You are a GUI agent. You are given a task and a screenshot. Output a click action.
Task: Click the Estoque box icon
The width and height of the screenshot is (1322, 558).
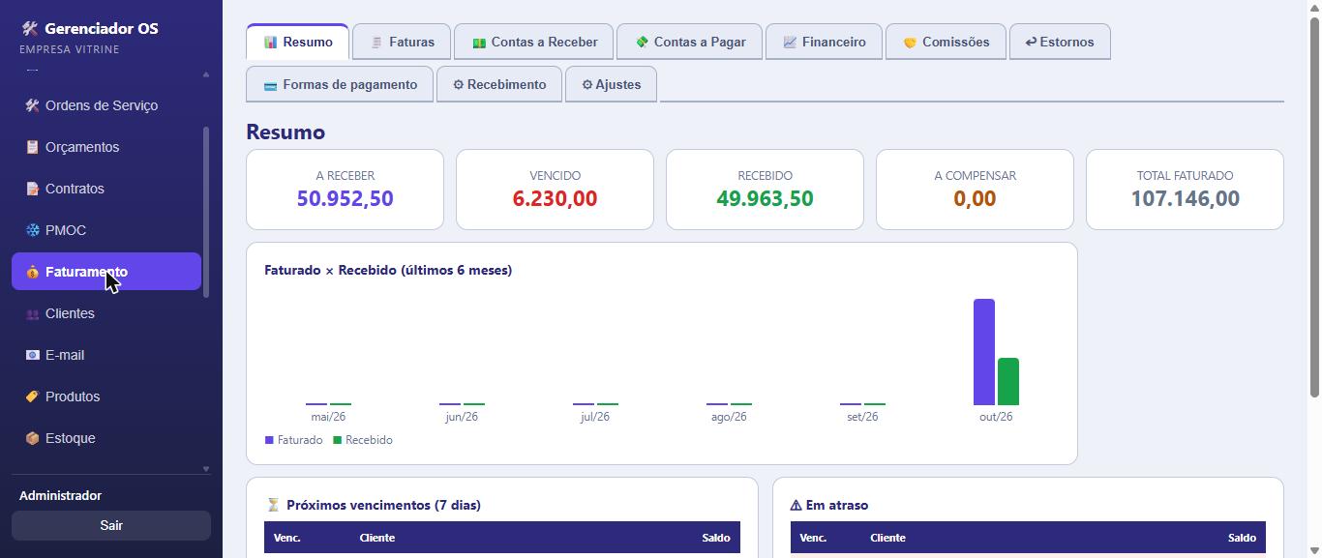(32, 438)
